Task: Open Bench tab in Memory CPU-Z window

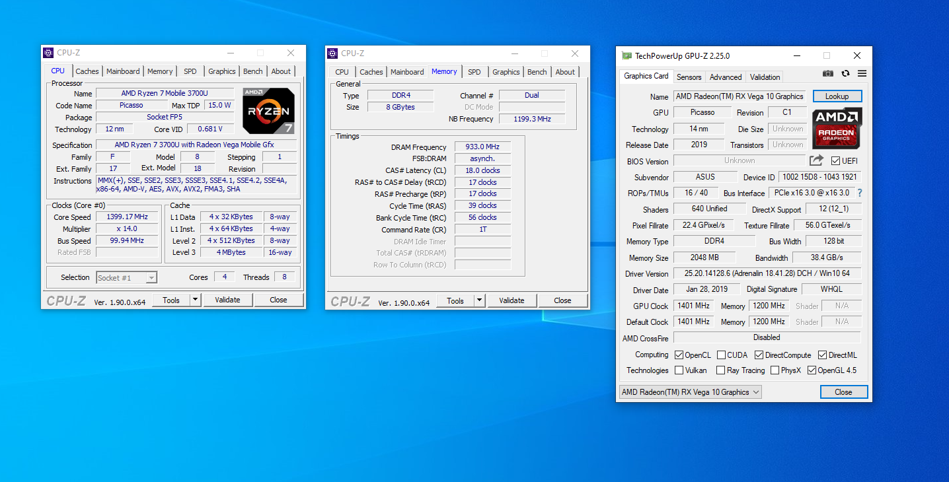Action: tap(537, 72)
